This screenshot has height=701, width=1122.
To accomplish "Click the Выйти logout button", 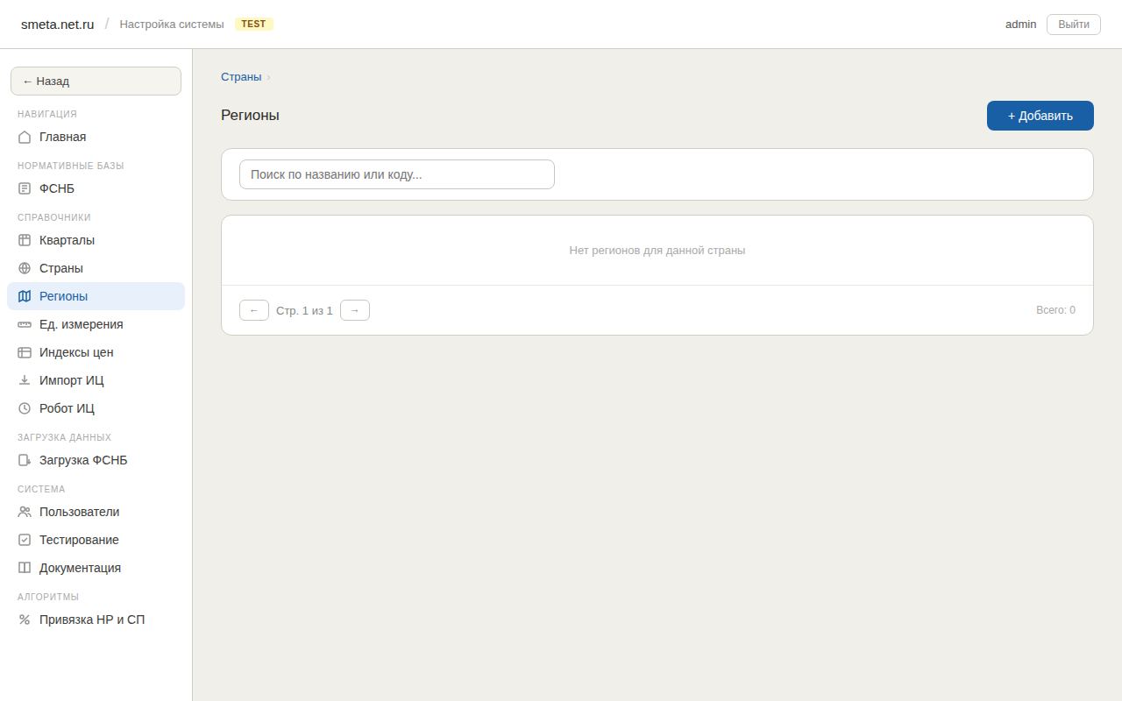I will point(1073,25).
